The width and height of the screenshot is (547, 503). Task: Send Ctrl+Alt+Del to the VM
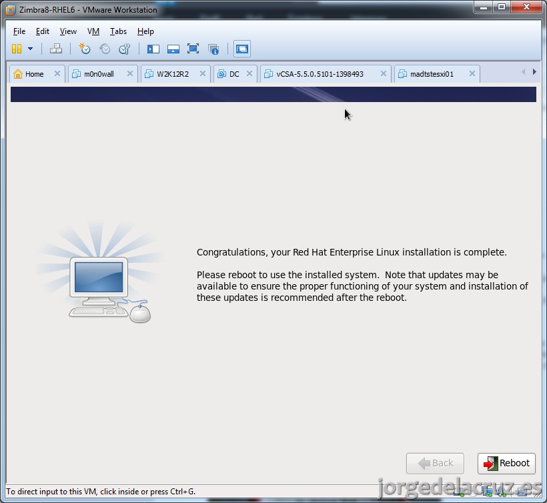click(56, 49)
